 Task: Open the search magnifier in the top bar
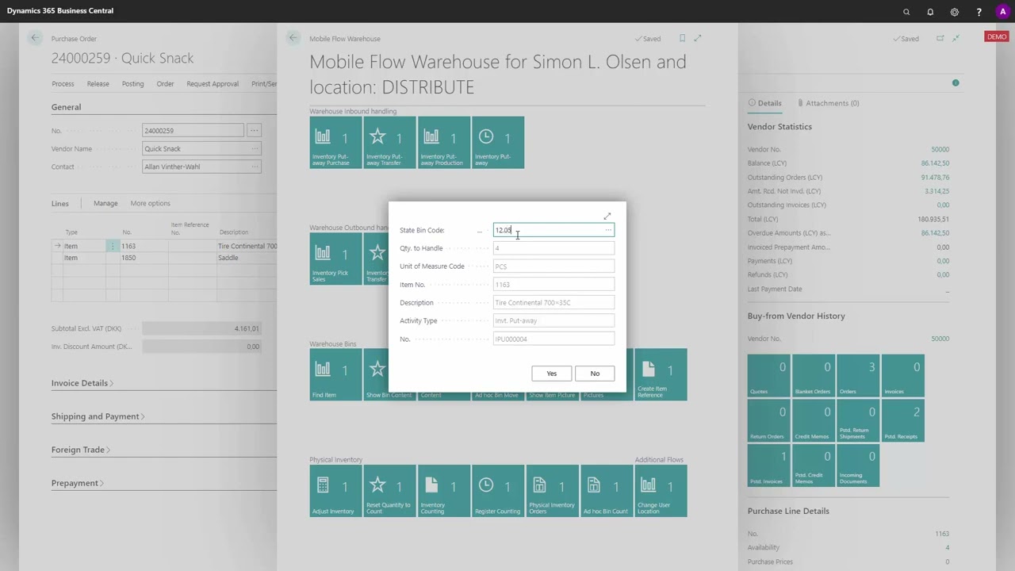click(906, 12)
